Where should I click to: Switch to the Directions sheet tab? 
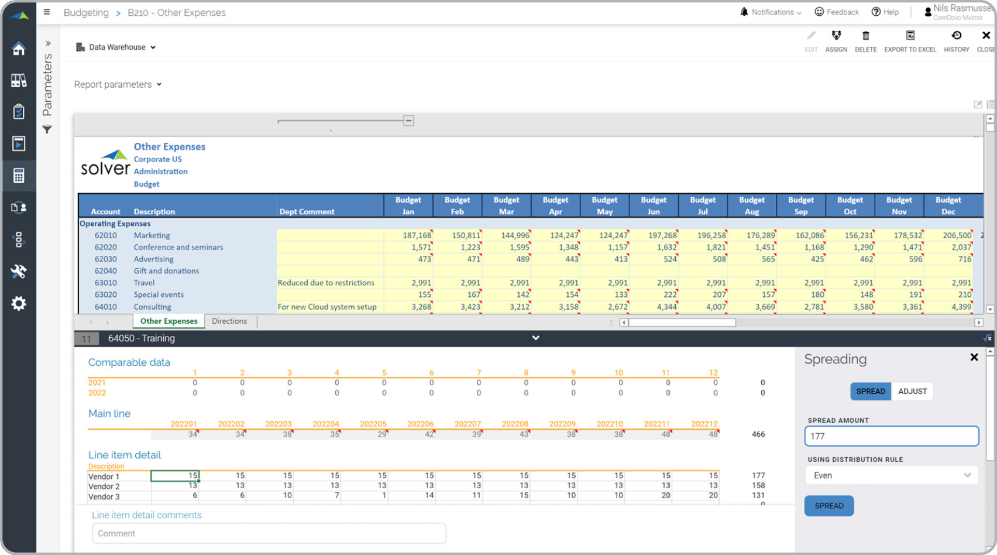coord(229,321)
